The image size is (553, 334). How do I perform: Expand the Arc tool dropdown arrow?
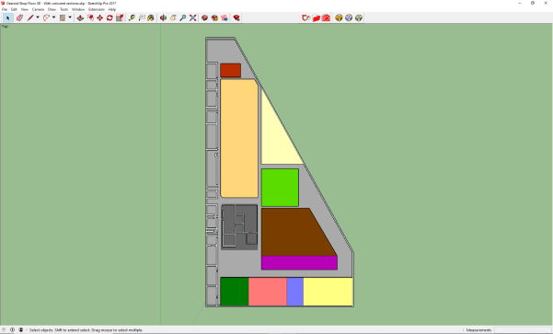[x=53, y=17]
